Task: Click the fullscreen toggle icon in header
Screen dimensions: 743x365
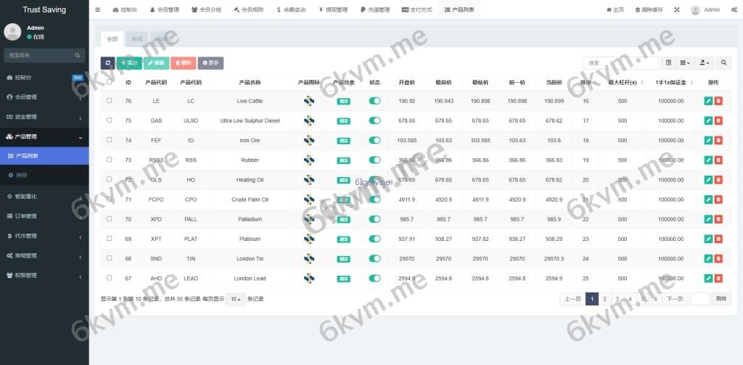Action: coord(677,10)
